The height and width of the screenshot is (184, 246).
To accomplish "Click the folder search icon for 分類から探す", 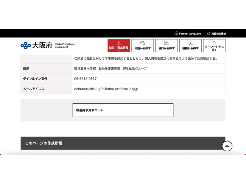I will click(143, 43).
